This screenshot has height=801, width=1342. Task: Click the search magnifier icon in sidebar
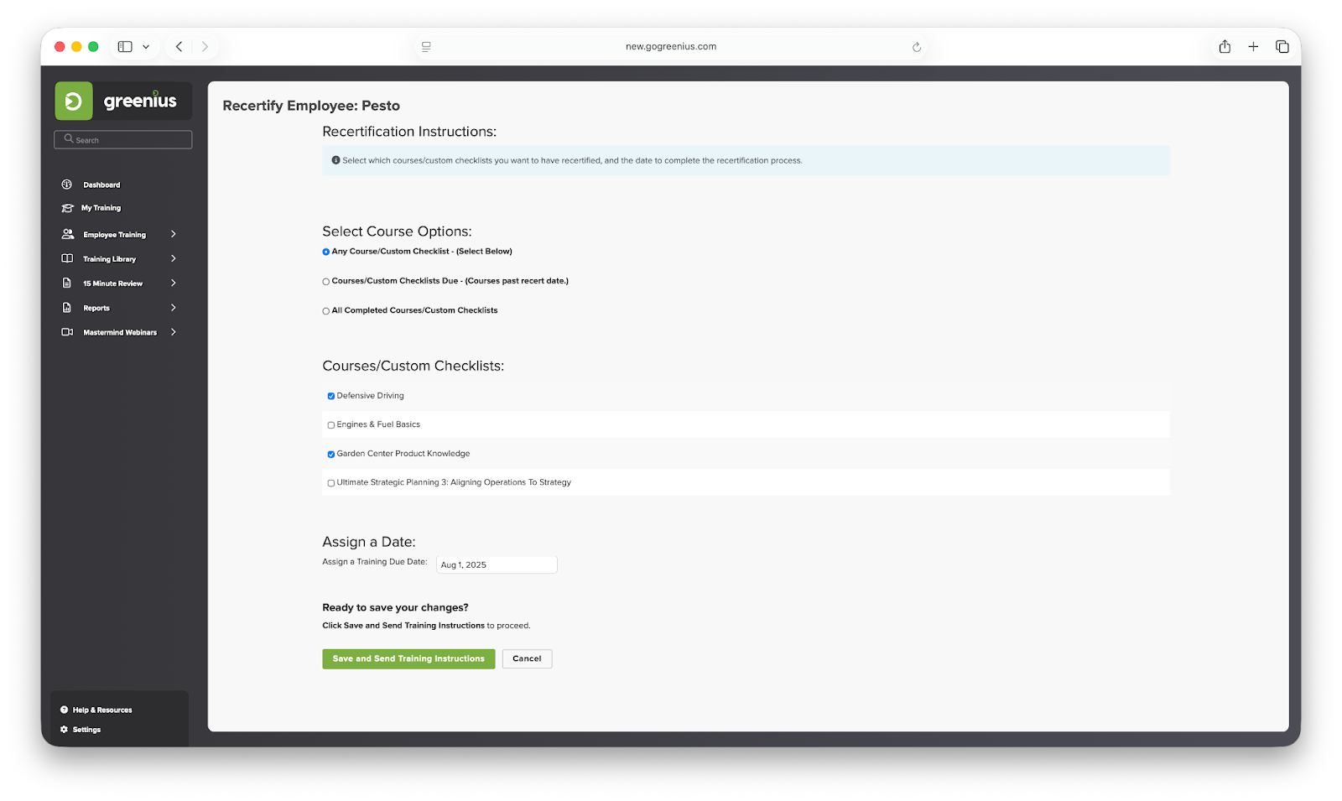69,139
